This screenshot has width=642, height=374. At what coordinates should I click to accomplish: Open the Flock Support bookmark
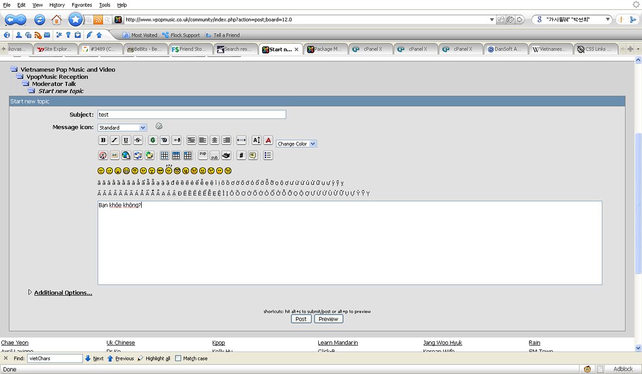pyautogui.click(x=181, y=35)
